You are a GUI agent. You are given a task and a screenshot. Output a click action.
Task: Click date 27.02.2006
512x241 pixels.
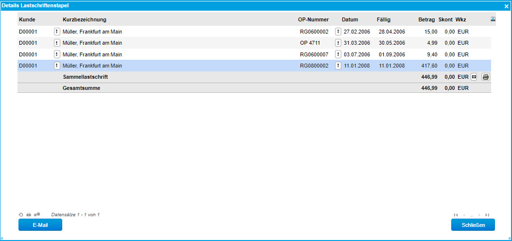pos(357,32)
